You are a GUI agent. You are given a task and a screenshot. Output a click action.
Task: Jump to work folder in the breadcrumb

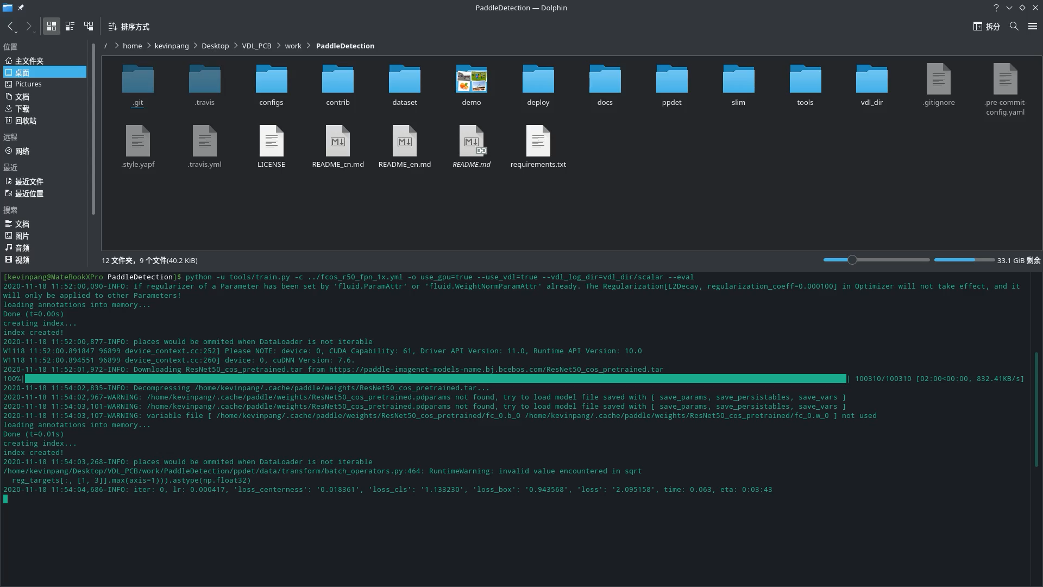coord(293,46)
